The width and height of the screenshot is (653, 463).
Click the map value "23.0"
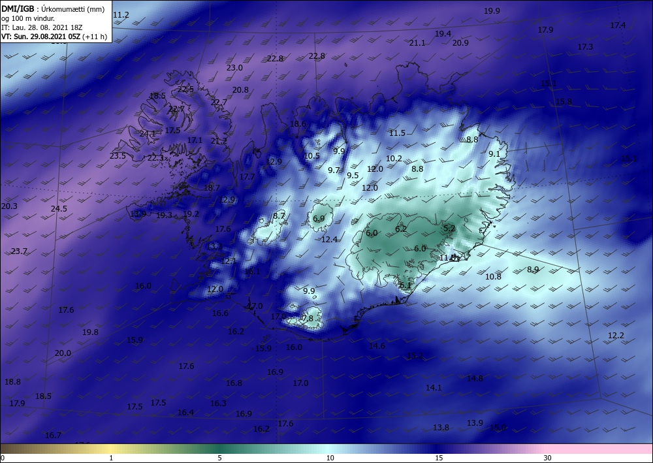pos(234,67)
